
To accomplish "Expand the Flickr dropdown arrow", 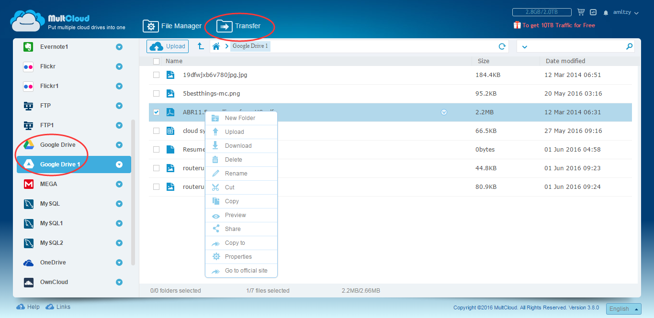I will [x=119, y=66].
